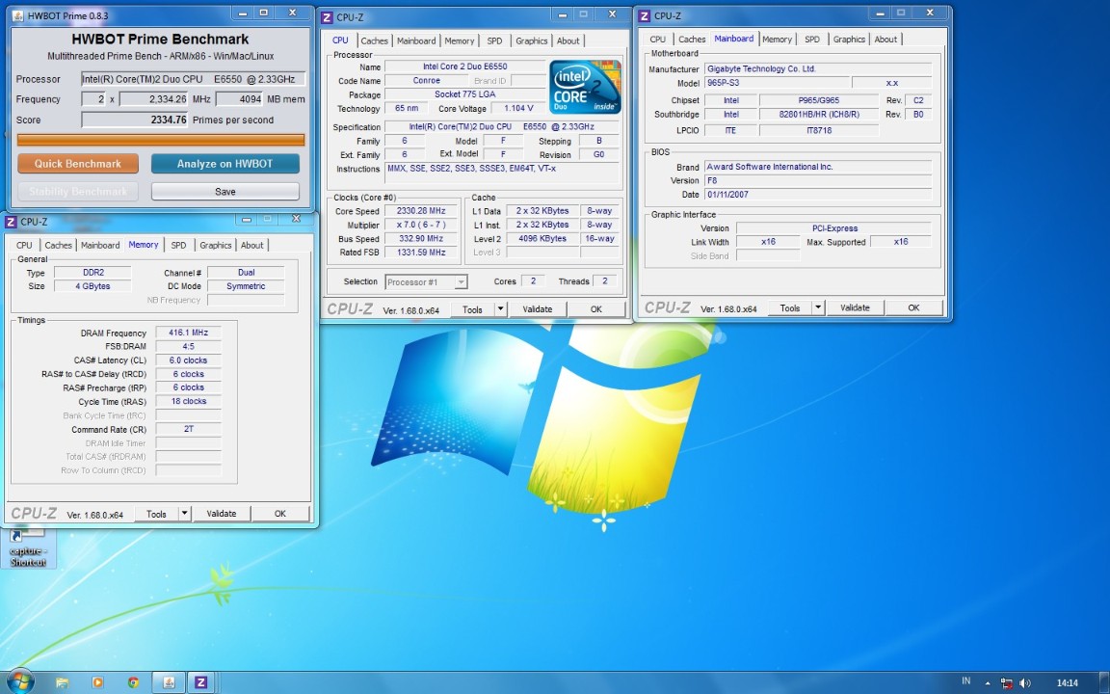Viewport: 1110px width, 694px height.
Task: Open the capture - Shortcut desktop icon
Action: click(28, 547)
